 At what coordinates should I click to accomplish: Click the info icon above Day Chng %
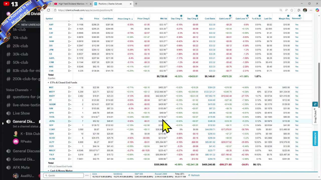[x=181, y=16]
